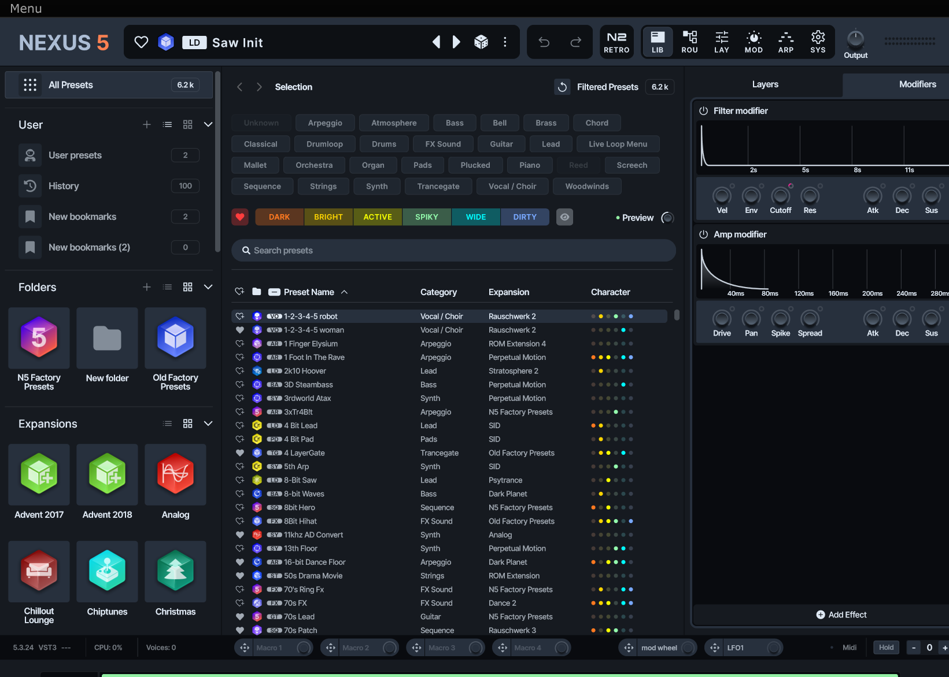Viewport: 949px width, 677px height.
Task: Click the Search presets field
Action: point(453,251)
